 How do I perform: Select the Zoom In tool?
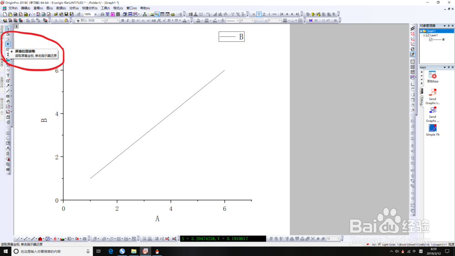pos(8,34)
